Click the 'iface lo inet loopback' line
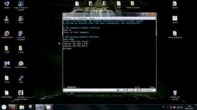The height and width of the screenshot is (110, 197). [76, 32]
